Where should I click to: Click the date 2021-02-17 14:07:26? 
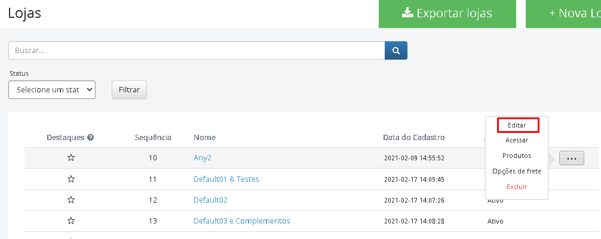click(x=415, y=200)
